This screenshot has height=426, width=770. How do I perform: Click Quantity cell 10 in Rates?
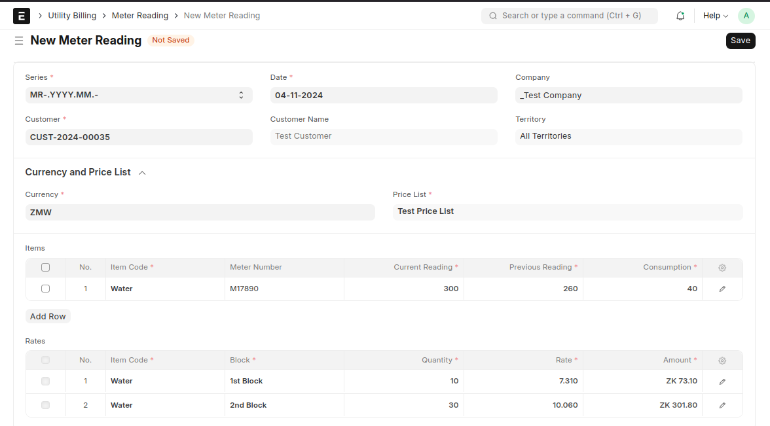point(403,382)
